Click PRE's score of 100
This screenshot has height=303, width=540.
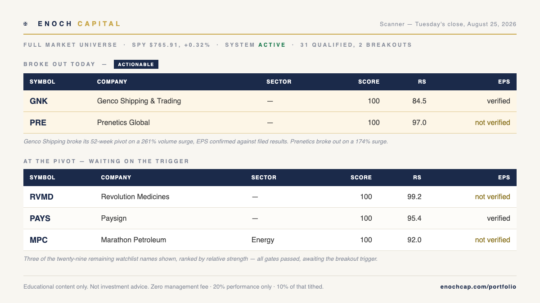[x=373, y=123]
